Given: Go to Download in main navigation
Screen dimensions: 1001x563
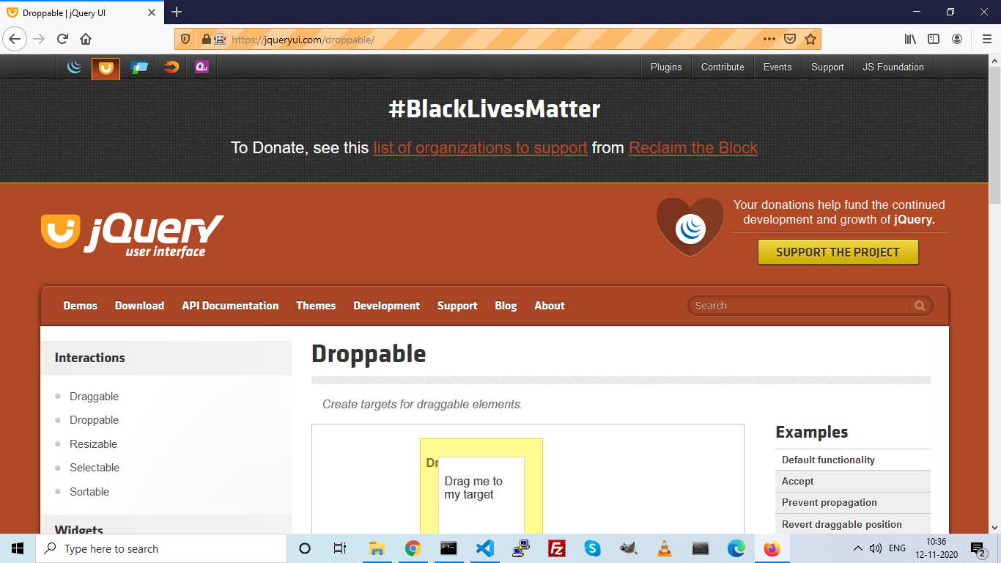Looking at the screenshot, I should 139,306.
